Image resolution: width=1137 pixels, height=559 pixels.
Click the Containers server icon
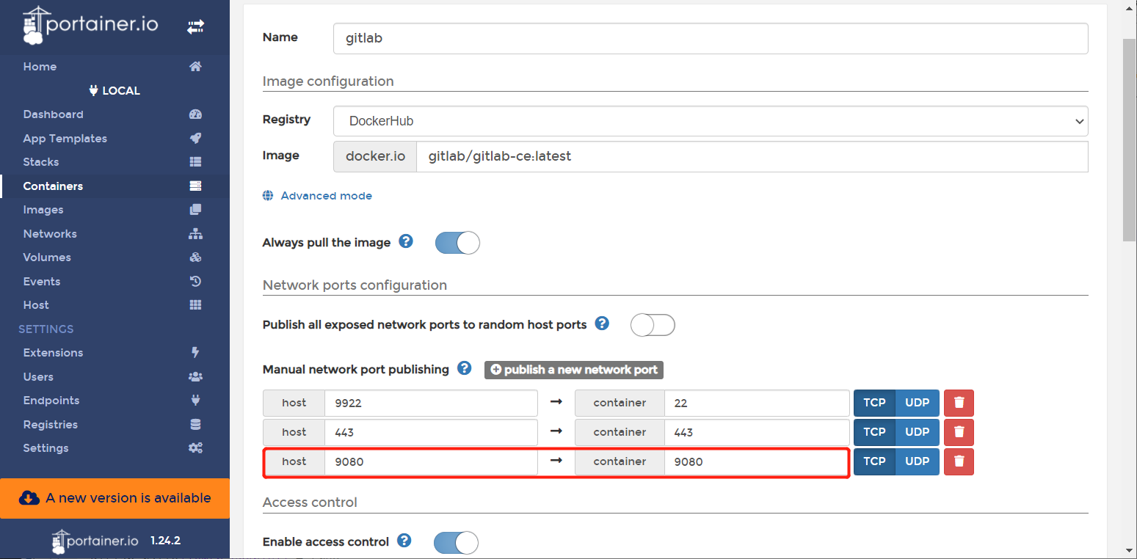click(195, 186)
